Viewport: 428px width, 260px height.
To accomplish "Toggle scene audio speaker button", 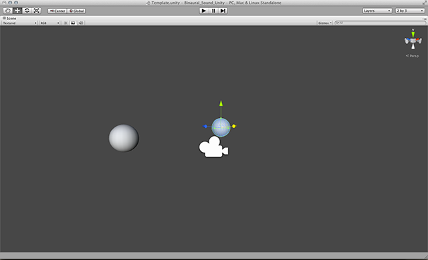I will click(x=81, y=23).
